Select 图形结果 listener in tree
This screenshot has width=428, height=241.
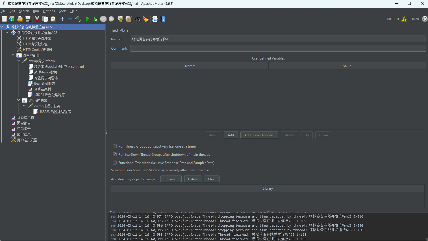24,134
